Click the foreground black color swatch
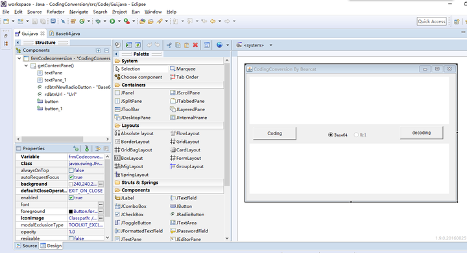Viewport: 467px width, 253px height. point(71,212)
